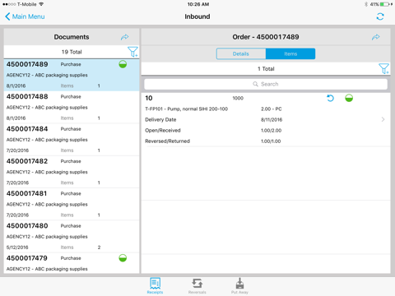This screenshot has height=296, width=395.
Task: Tap green status circle on item 10
Action: tap(349, 98)
